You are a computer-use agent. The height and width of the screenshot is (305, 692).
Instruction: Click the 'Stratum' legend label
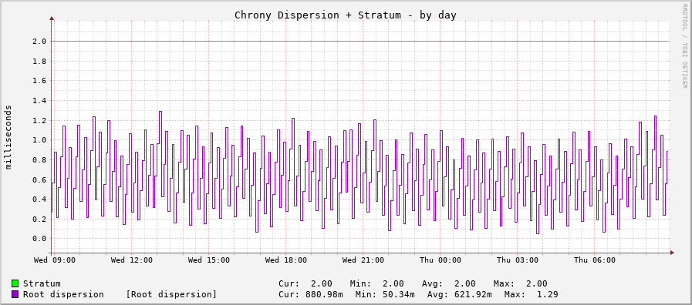42,283
